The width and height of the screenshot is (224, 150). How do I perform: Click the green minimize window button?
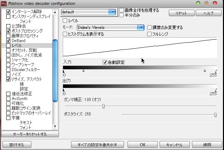tap(198, 3)
